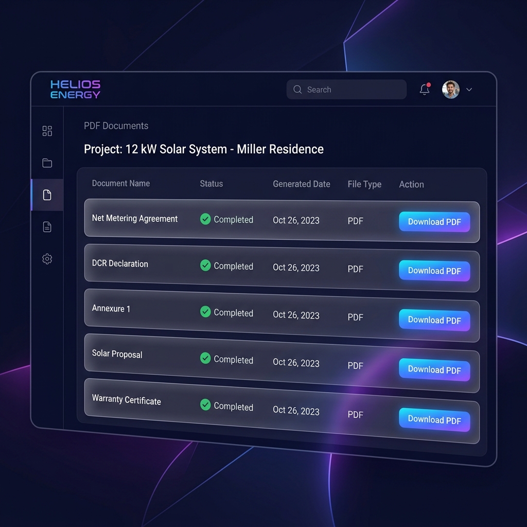
Task: Click the green check for Warranty Certificate
Action: tap(205, 405)
